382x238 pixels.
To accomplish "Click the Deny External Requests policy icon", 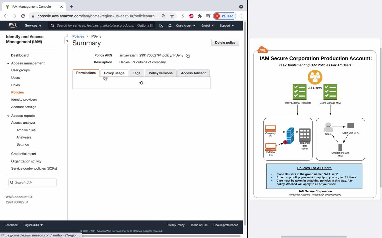I will tap(300, 92).
